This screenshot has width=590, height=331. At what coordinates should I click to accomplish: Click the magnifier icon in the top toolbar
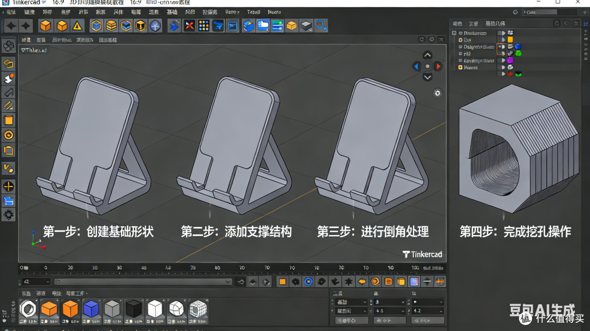click(321, 26)
